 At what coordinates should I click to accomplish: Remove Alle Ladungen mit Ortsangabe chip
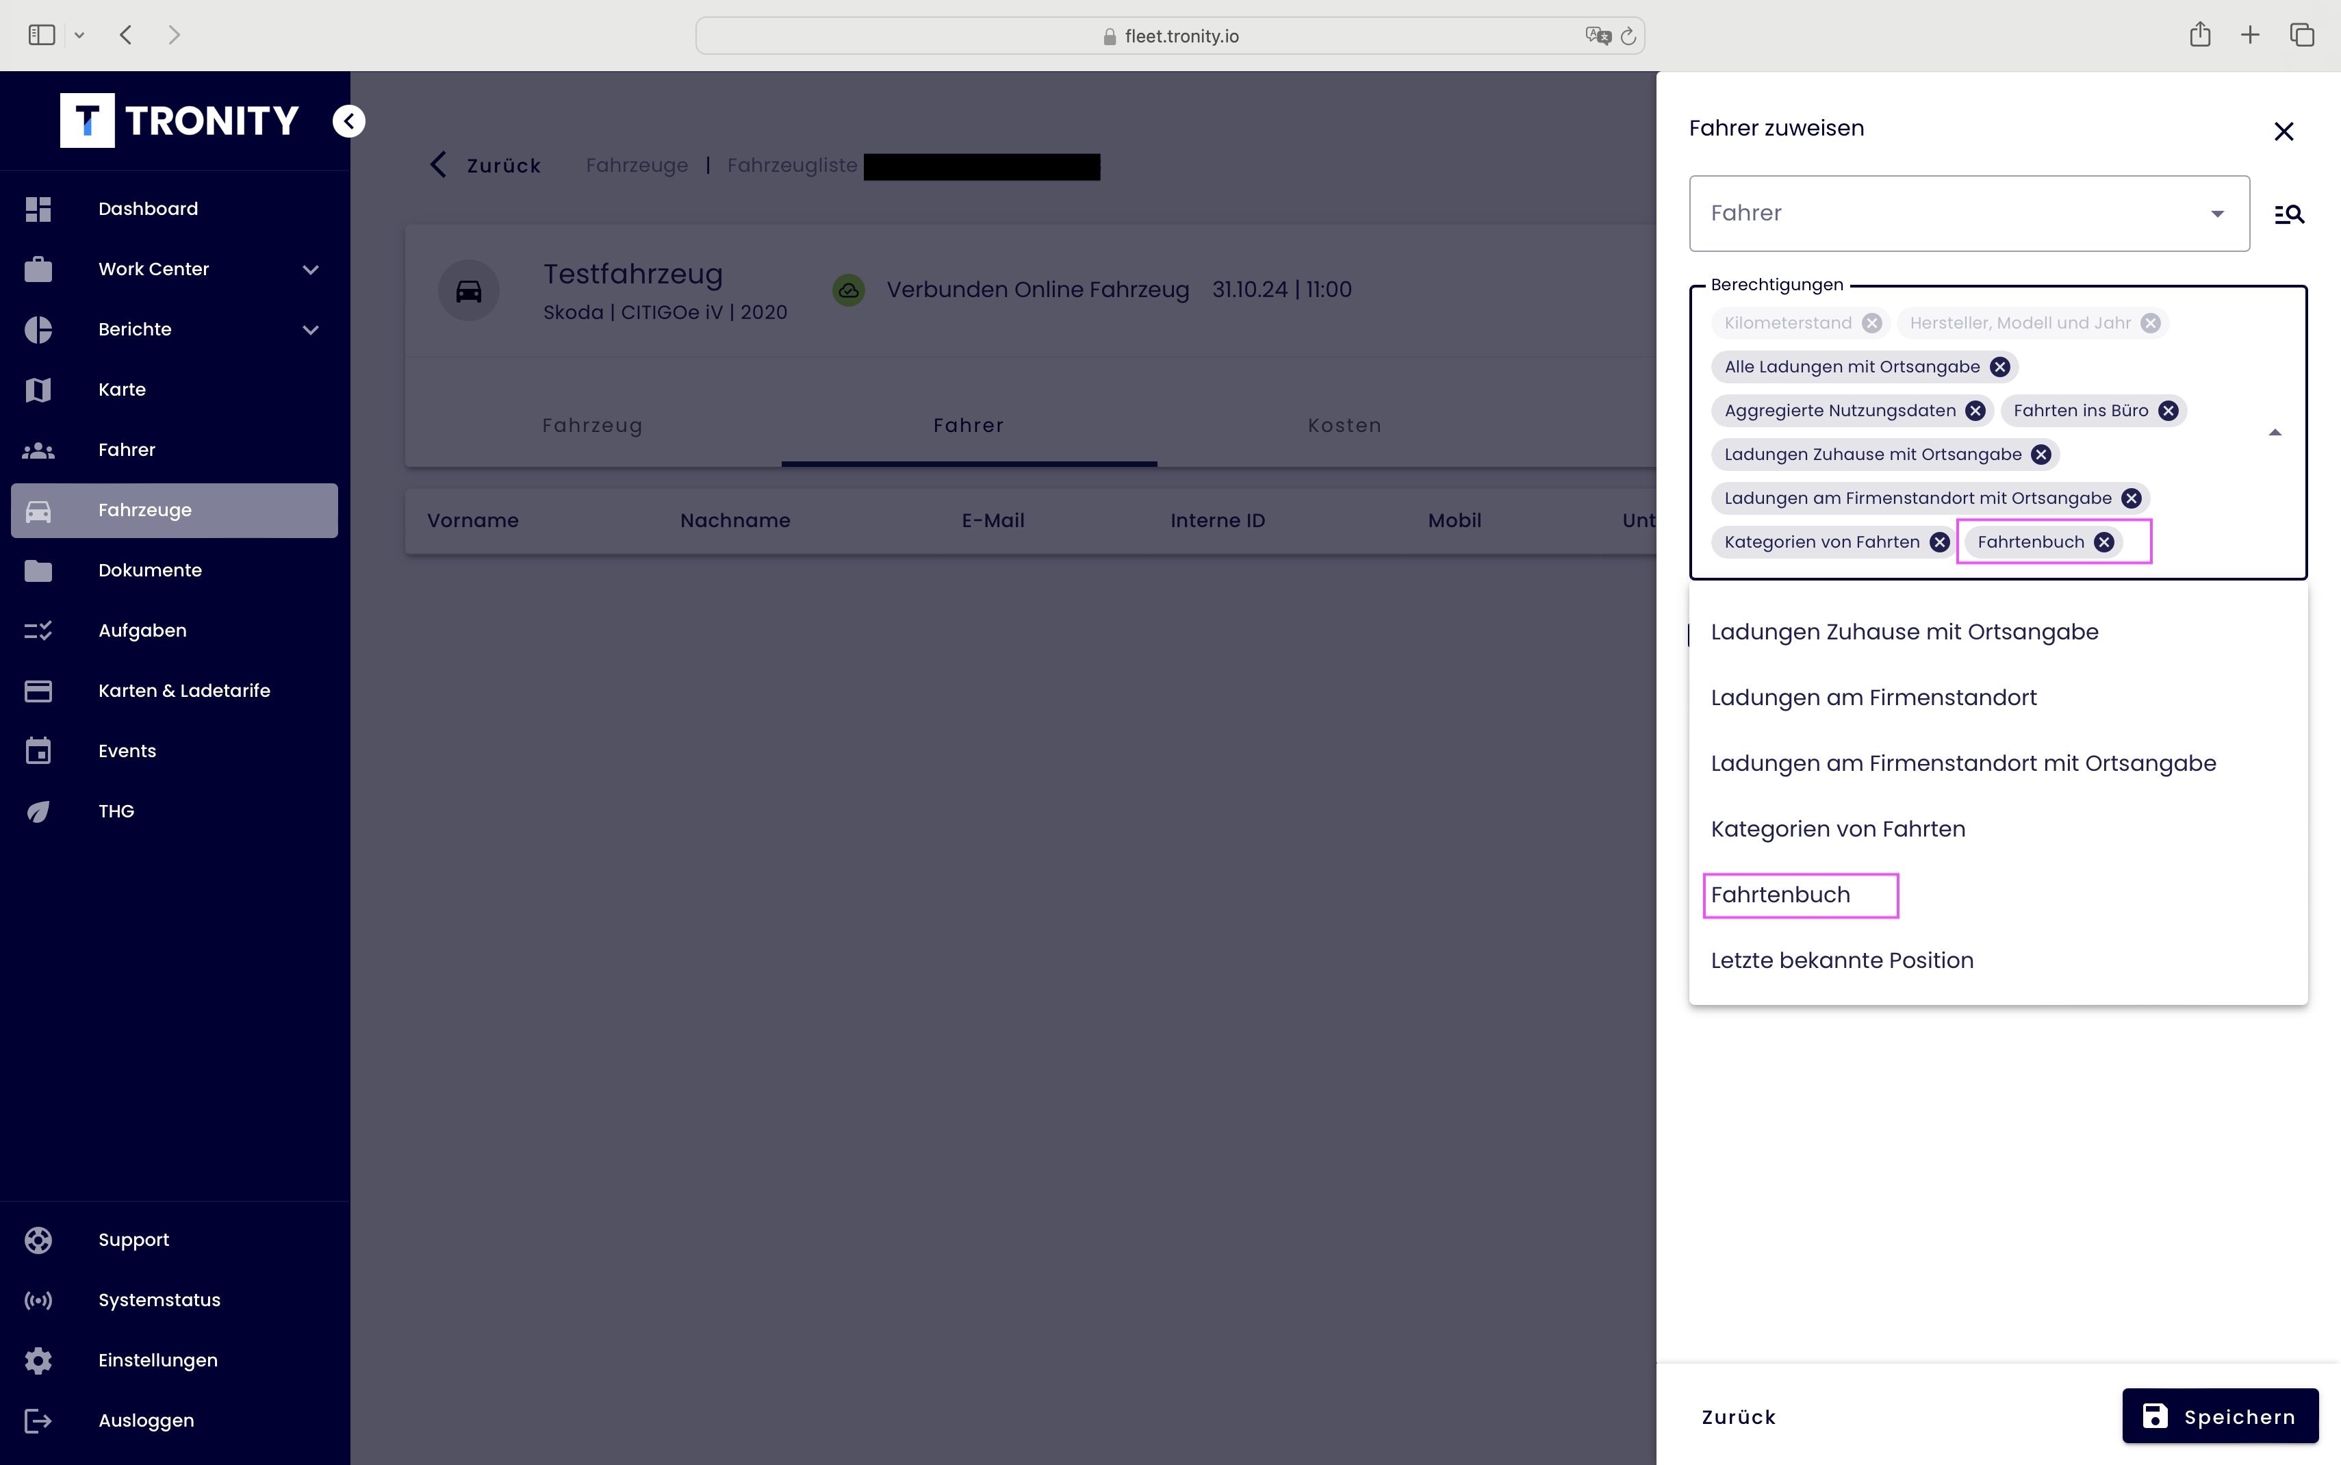2000,367
